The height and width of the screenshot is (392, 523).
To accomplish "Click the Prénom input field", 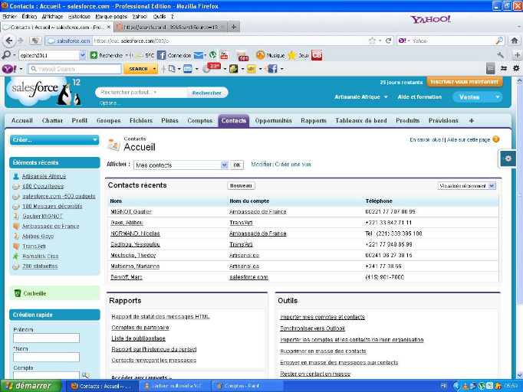I will tap(46, 338).
